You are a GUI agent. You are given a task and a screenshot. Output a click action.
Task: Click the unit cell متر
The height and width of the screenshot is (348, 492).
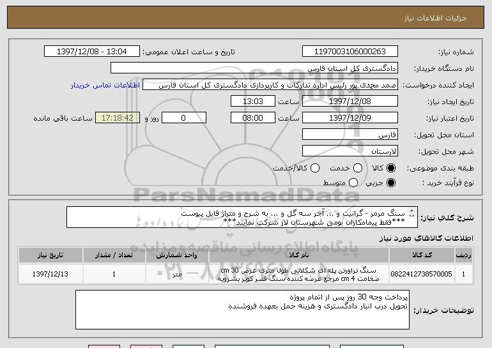177,274
